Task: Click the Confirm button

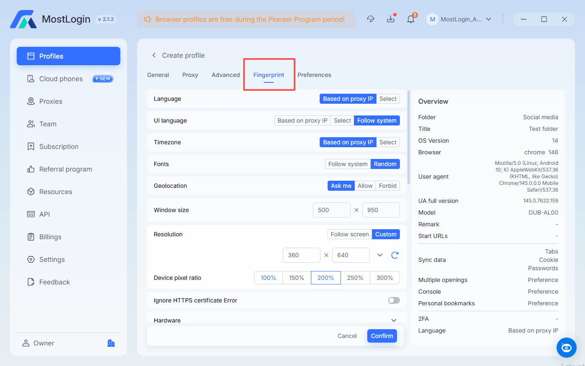Action: pyautogui.click(x=382, y=336)
